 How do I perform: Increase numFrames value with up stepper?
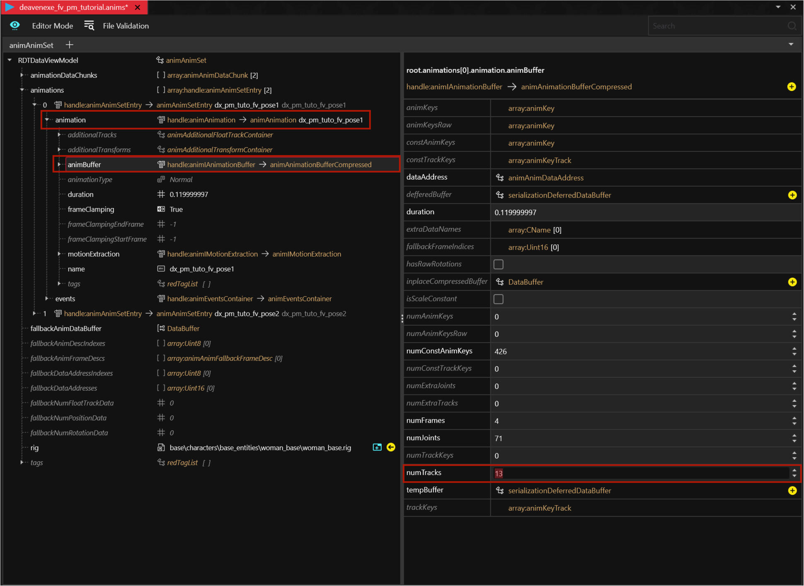(x=794, y=418)
